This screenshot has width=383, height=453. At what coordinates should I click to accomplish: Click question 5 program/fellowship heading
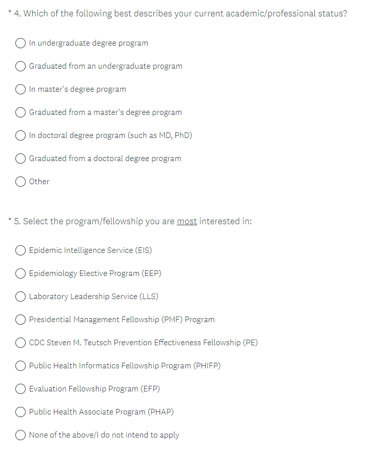(133, 221)
